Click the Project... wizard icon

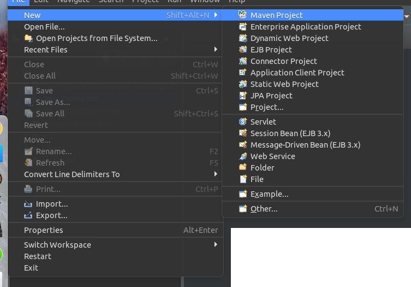click(x=243, y=107)
